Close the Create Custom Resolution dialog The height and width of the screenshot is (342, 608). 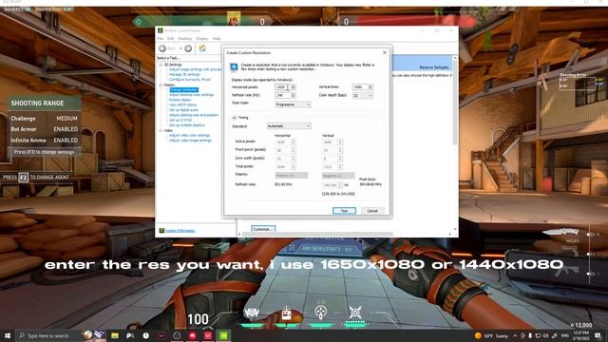click(385, 52)
